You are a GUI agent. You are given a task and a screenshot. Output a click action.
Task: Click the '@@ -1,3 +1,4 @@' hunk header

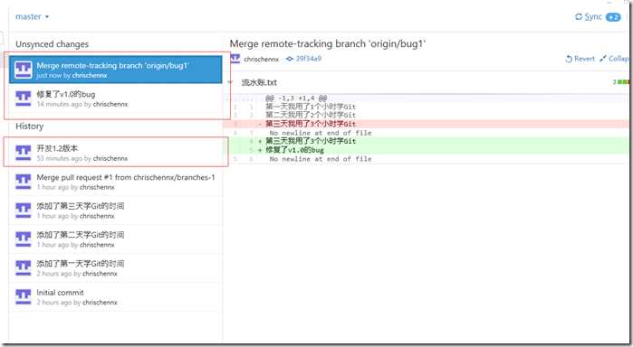pos(296,98)
